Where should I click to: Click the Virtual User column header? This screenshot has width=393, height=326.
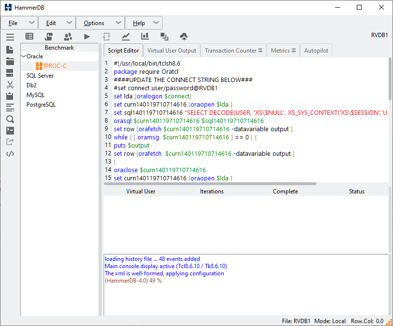(141, 191)
